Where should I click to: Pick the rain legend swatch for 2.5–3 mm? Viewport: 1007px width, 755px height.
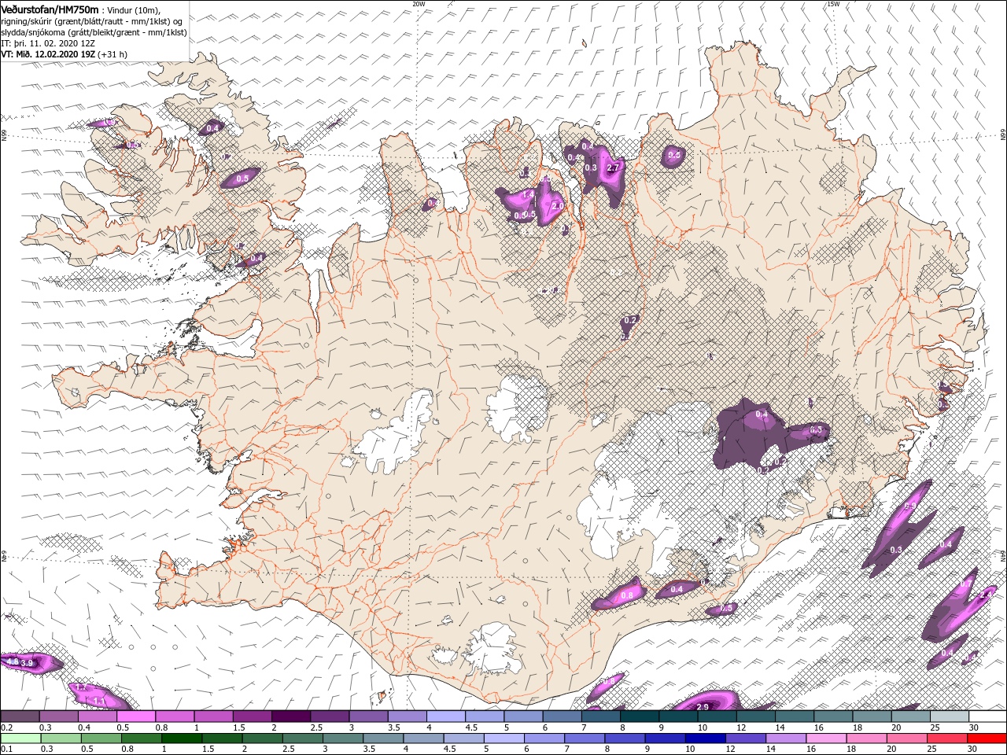[301, 738]
